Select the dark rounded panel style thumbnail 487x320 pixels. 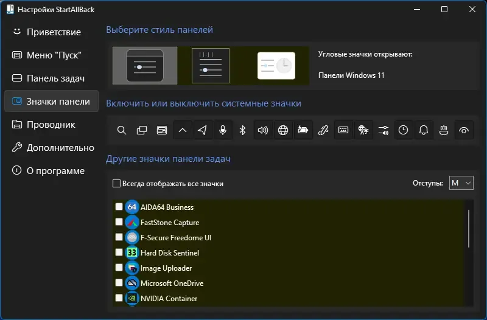145,66
